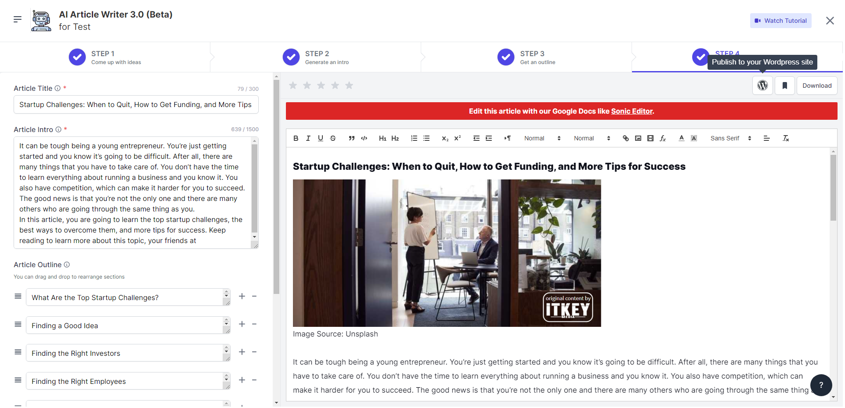Screen dimensions: 845x408
Task: Toggle bold formatting in editor
Action: 296,138
